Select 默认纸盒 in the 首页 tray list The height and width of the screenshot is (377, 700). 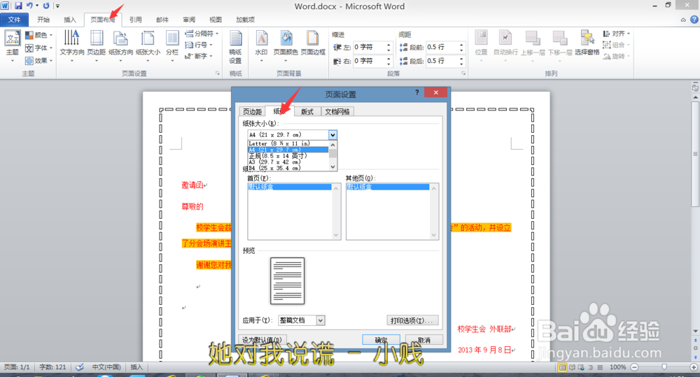289,187
